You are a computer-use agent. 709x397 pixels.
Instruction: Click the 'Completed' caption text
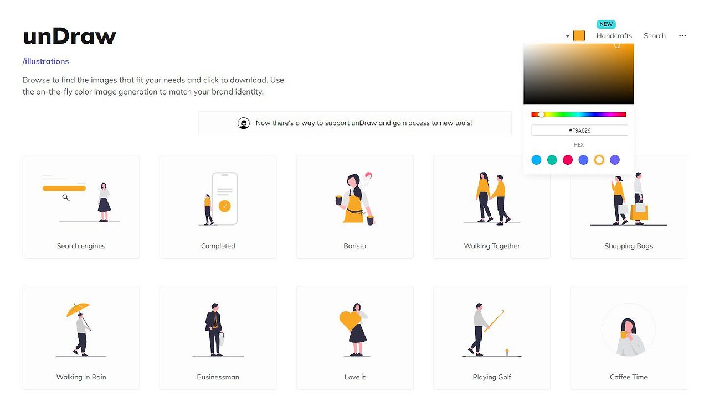218,246
